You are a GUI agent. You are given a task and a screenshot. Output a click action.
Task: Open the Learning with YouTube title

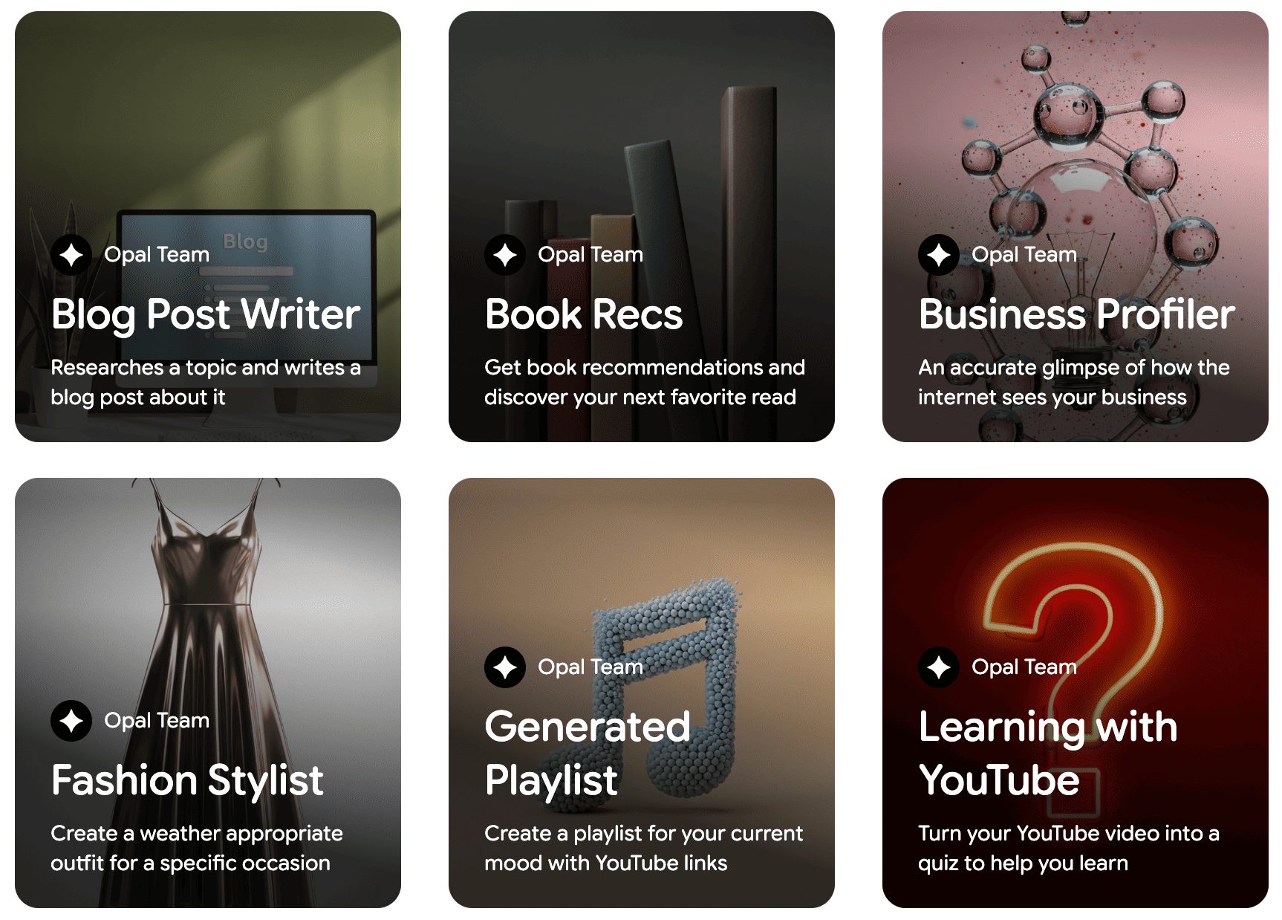click(x=1048, y=754)
